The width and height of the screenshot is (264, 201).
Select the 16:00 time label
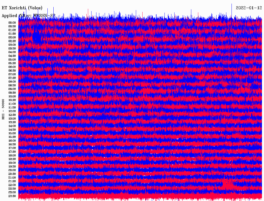click(12, 141)
